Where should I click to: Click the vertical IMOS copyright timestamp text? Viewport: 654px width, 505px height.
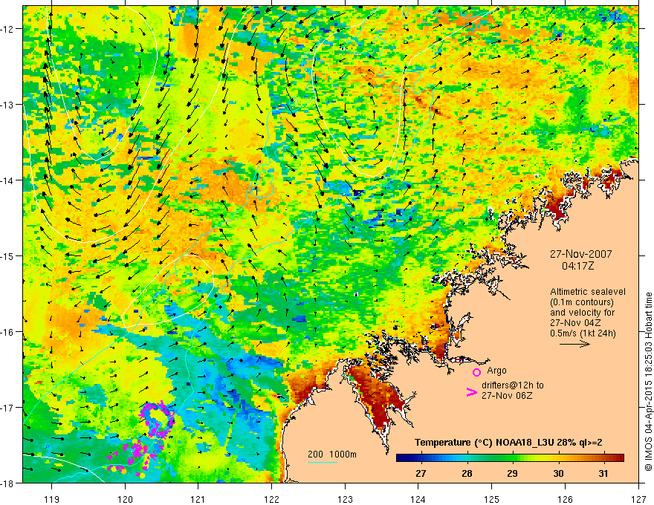(x=649, y=381)
